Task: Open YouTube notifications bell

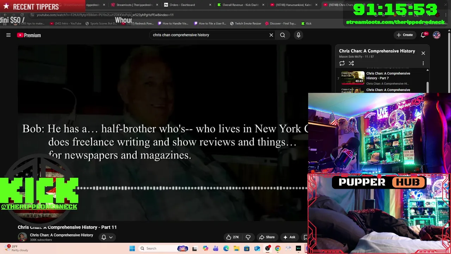Action: [423, 35]
